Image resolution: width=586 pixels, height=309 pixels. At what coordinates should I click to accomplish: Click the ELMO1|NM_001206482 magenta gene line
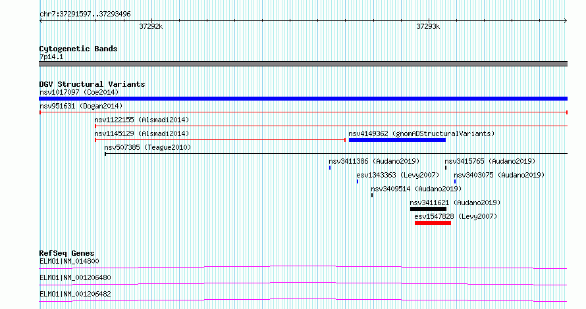click(x=303, y=300)
